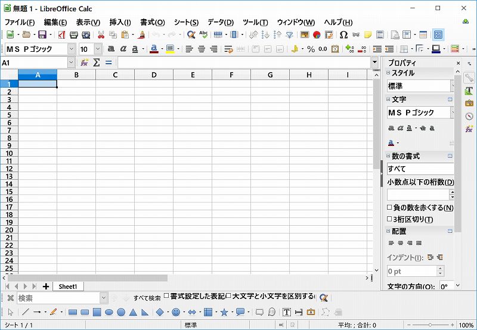The image size is (477, 330).
Task: Insert special character with Omega icon
Action: click(343, 35)
